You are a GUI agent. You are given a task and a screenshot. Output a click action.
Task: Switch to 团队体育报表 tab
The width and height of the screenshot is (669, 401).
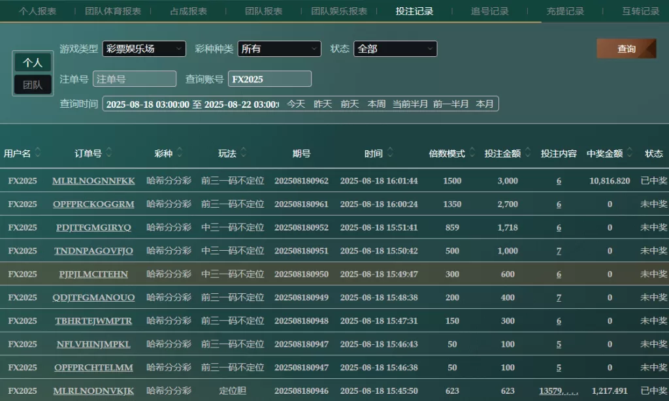[x=113, y=11]
